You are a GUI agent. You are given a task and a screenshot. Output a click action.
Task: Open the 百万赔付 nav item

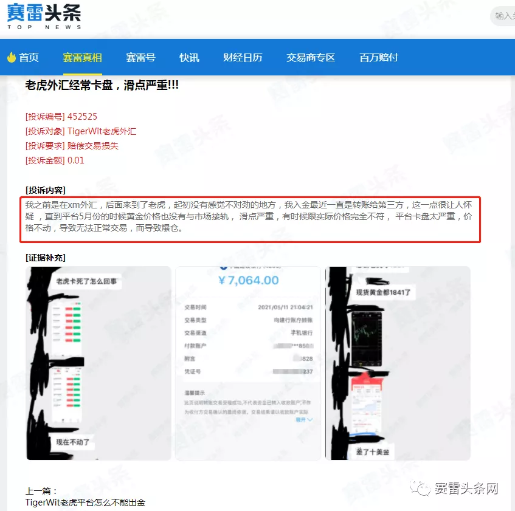[x=379, y=58]
